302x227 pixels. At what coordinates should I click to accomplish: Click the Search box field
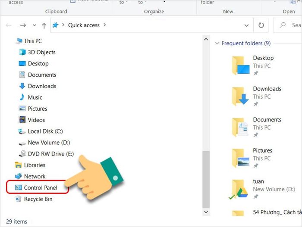click(x=287, y=25)
